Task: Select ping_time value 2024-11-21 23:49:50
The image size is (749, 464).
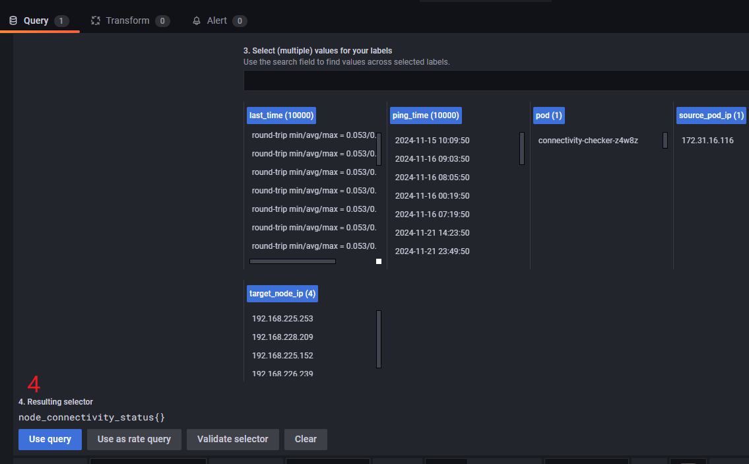Action: coord(432,251)
